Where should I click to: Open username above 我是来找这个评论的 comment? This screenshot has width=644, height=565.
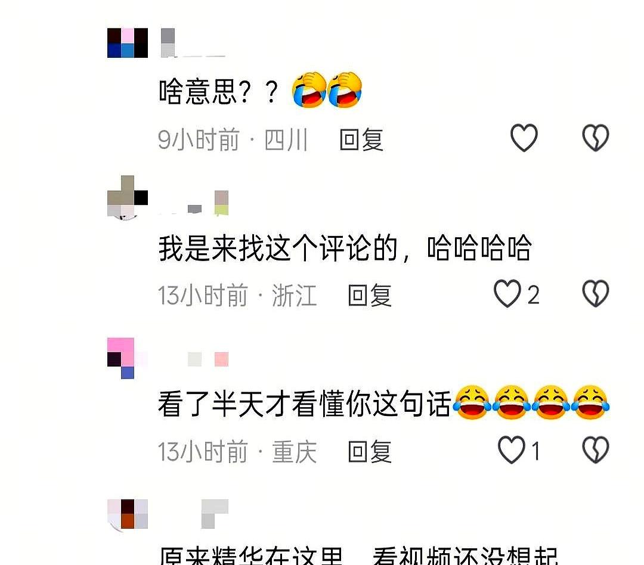pyautogui.click(x=194, y=203)
